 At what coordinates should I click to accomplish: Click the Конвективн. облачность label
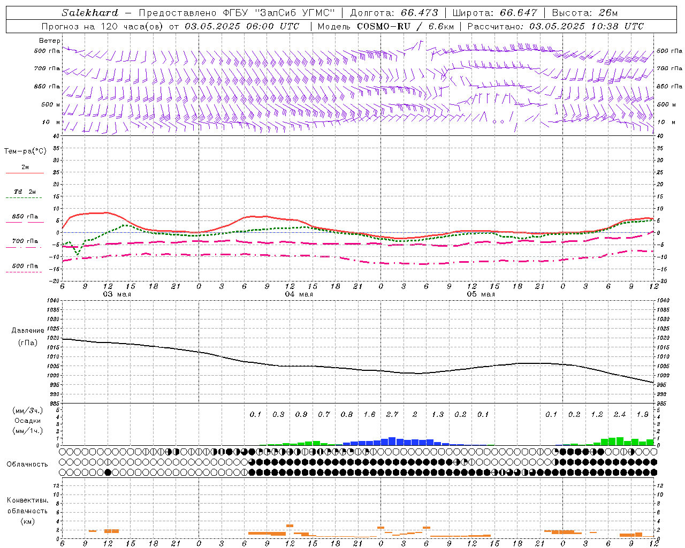(x=27, y=506)
